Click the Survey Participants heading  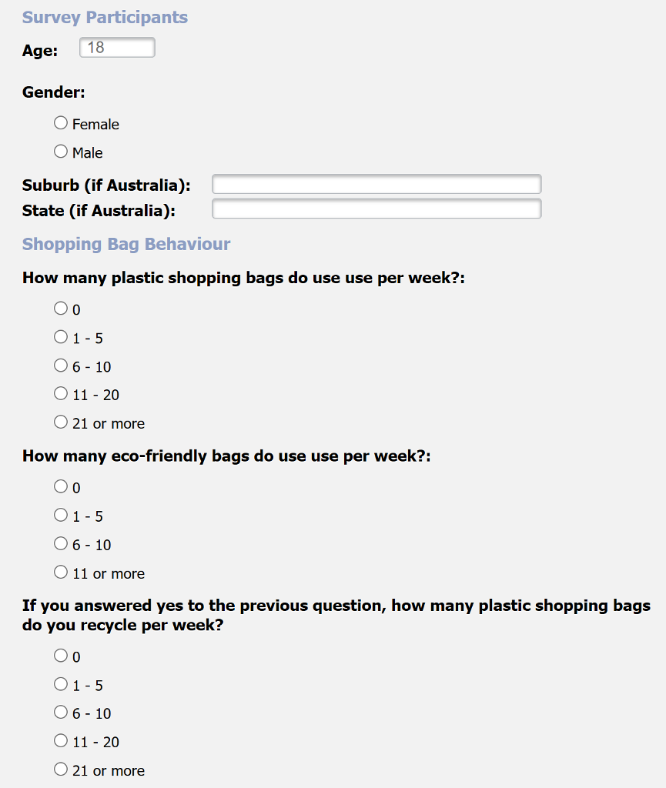[x=105, y=17]
